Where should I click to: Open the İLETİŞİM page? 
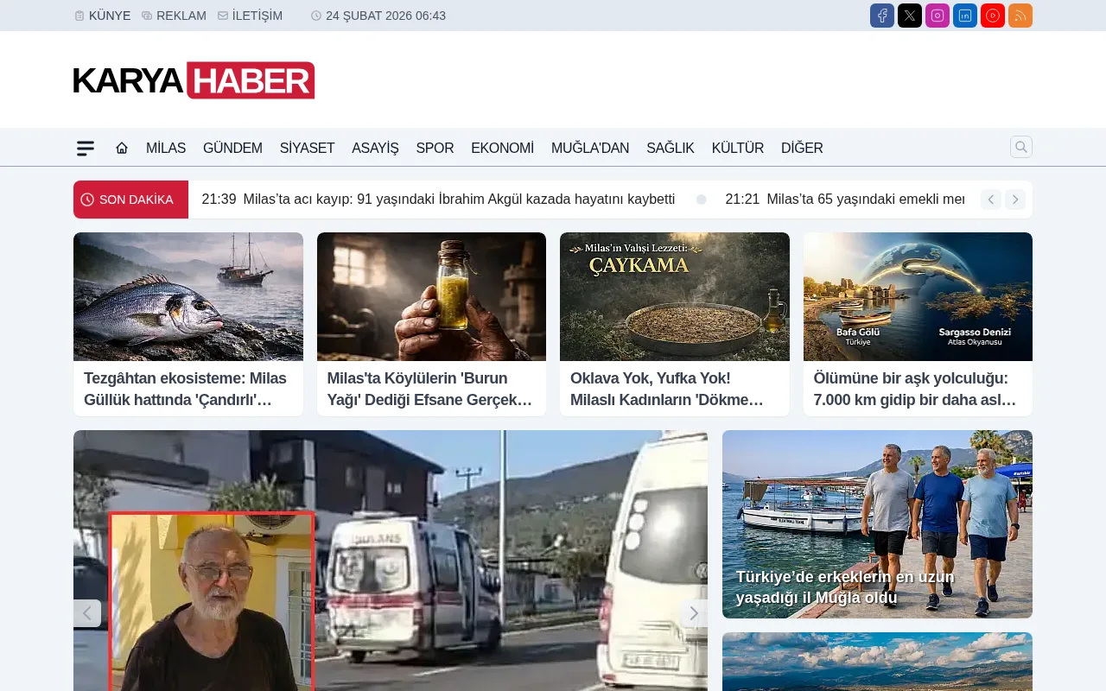coord(251,16)
